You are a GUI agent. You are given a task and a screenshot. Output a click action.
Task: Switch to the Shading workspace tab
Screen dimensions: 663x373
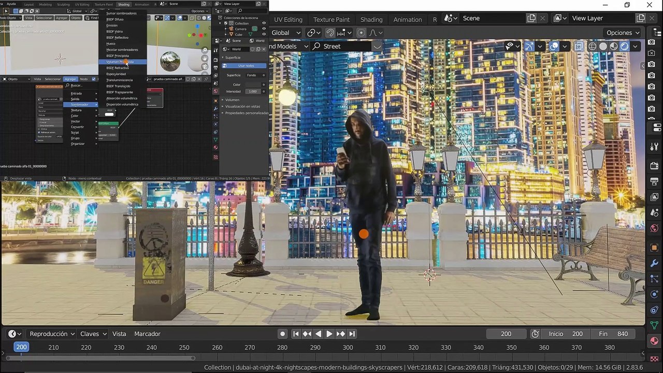click(371, 20)
